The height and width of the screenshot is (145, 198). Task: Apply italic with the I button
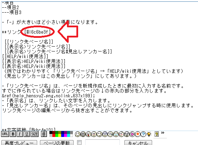coord(20,134)
